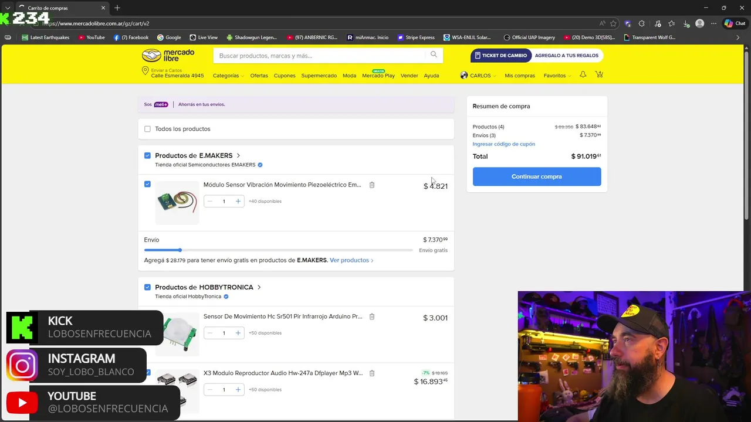The image size is (751, 422).
Task: Open Copilot Chat button
Action: [x=735, y=23]
